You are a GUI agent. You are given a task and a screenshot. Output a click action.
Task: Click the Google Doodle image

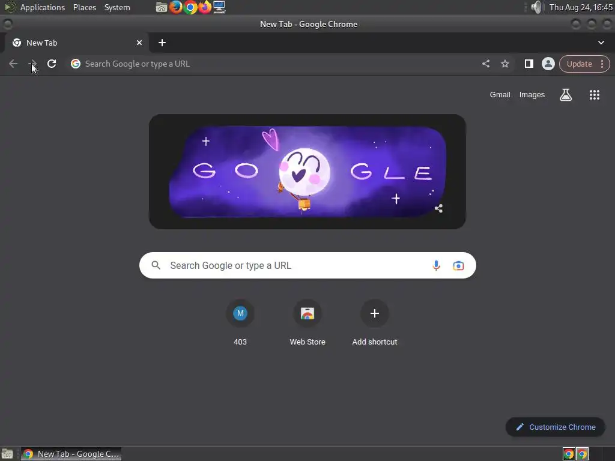[x=307, y=172]
